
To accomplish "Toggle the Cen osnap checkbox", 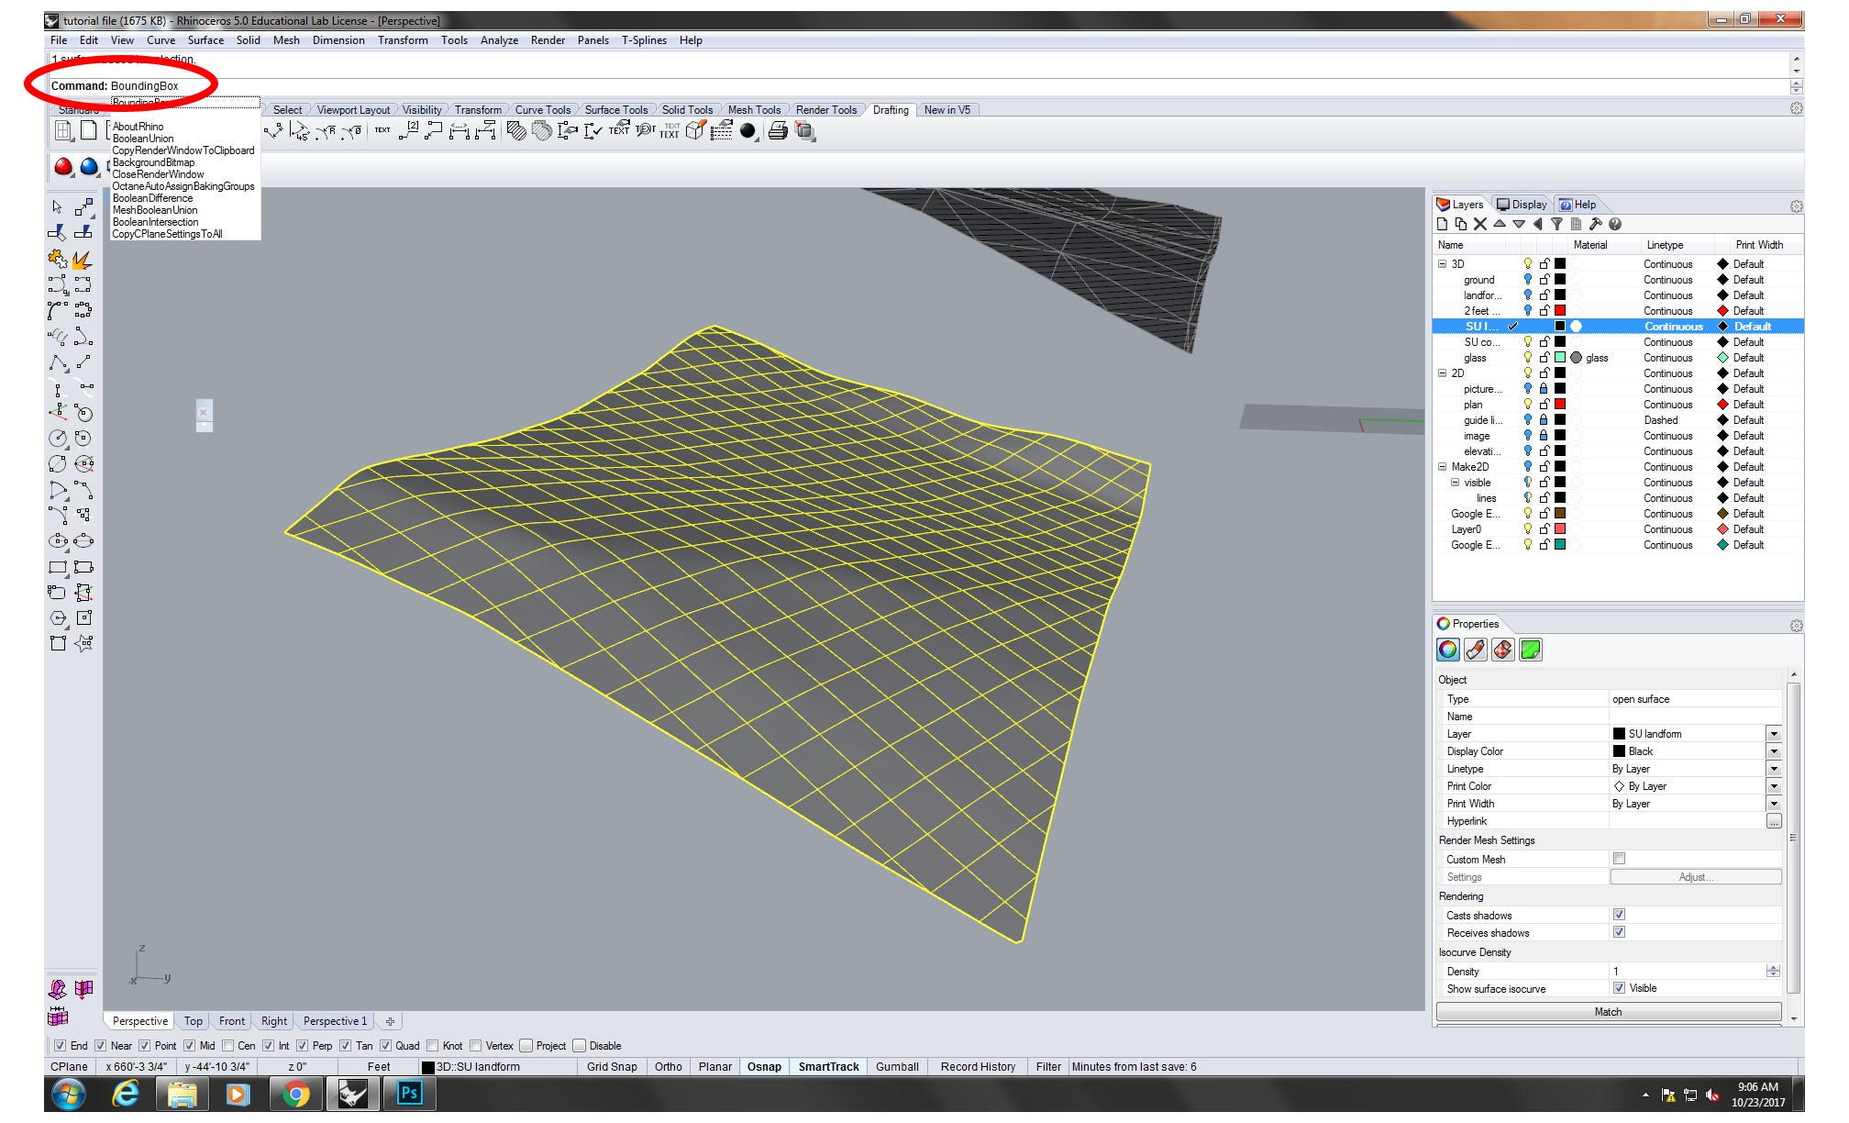I will pyautogui.click(x=227, y=1046).
